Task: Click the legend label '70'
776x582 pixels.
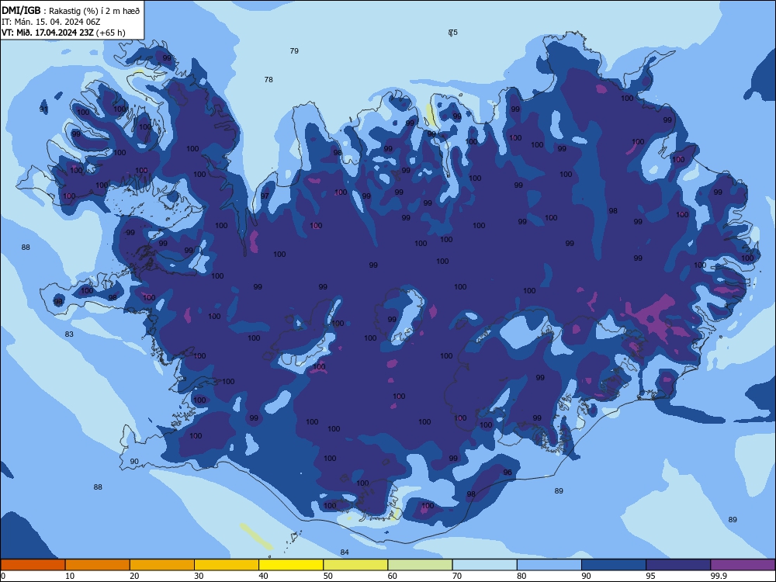Action: click(457, 576)
